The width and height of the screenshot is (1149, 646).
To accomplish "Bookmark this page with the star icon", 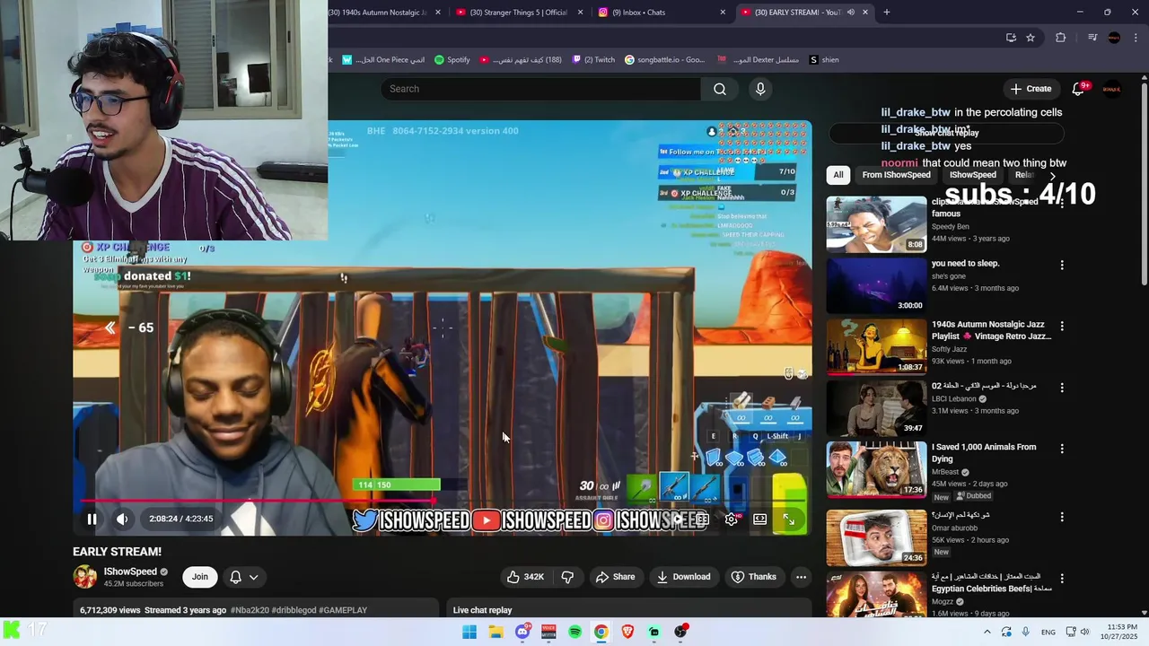I will [1031, 38].
